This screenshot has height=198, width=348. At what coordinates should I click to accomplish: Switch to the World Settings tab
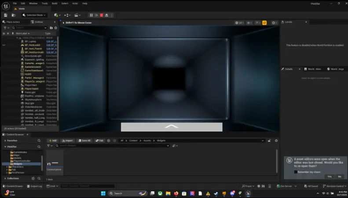(x=335, y=69)
